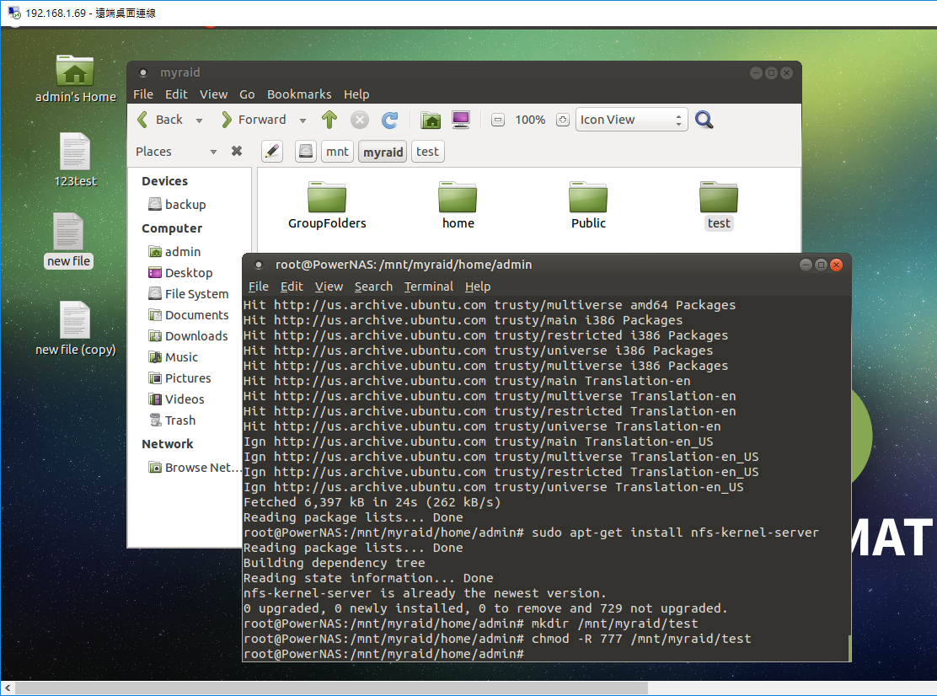The image size is (937, 696).
Task: Click the root drive path button
Action: click(x=305, y=152)
